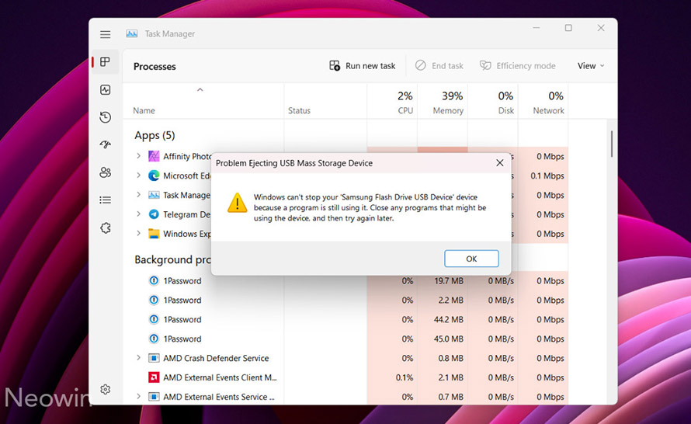
Task: Click the Processes page heading
Action: pos(155,67)
